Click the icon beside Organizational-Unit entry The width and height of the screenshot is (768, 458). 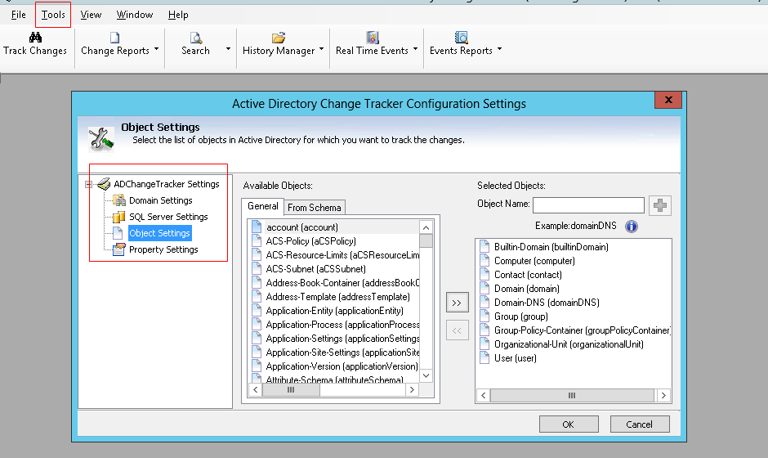click(484, 344)
